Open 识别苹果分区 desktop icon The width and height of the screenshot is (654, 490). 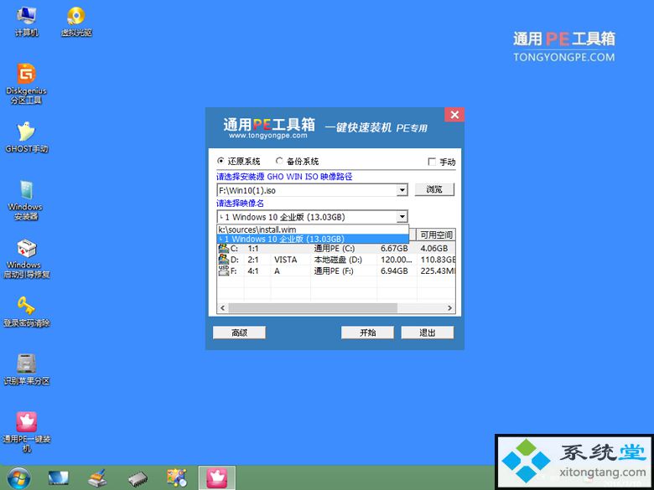[26, 369]
